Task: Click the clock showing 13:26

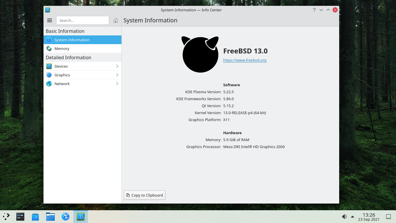Action: coord(369,215)
